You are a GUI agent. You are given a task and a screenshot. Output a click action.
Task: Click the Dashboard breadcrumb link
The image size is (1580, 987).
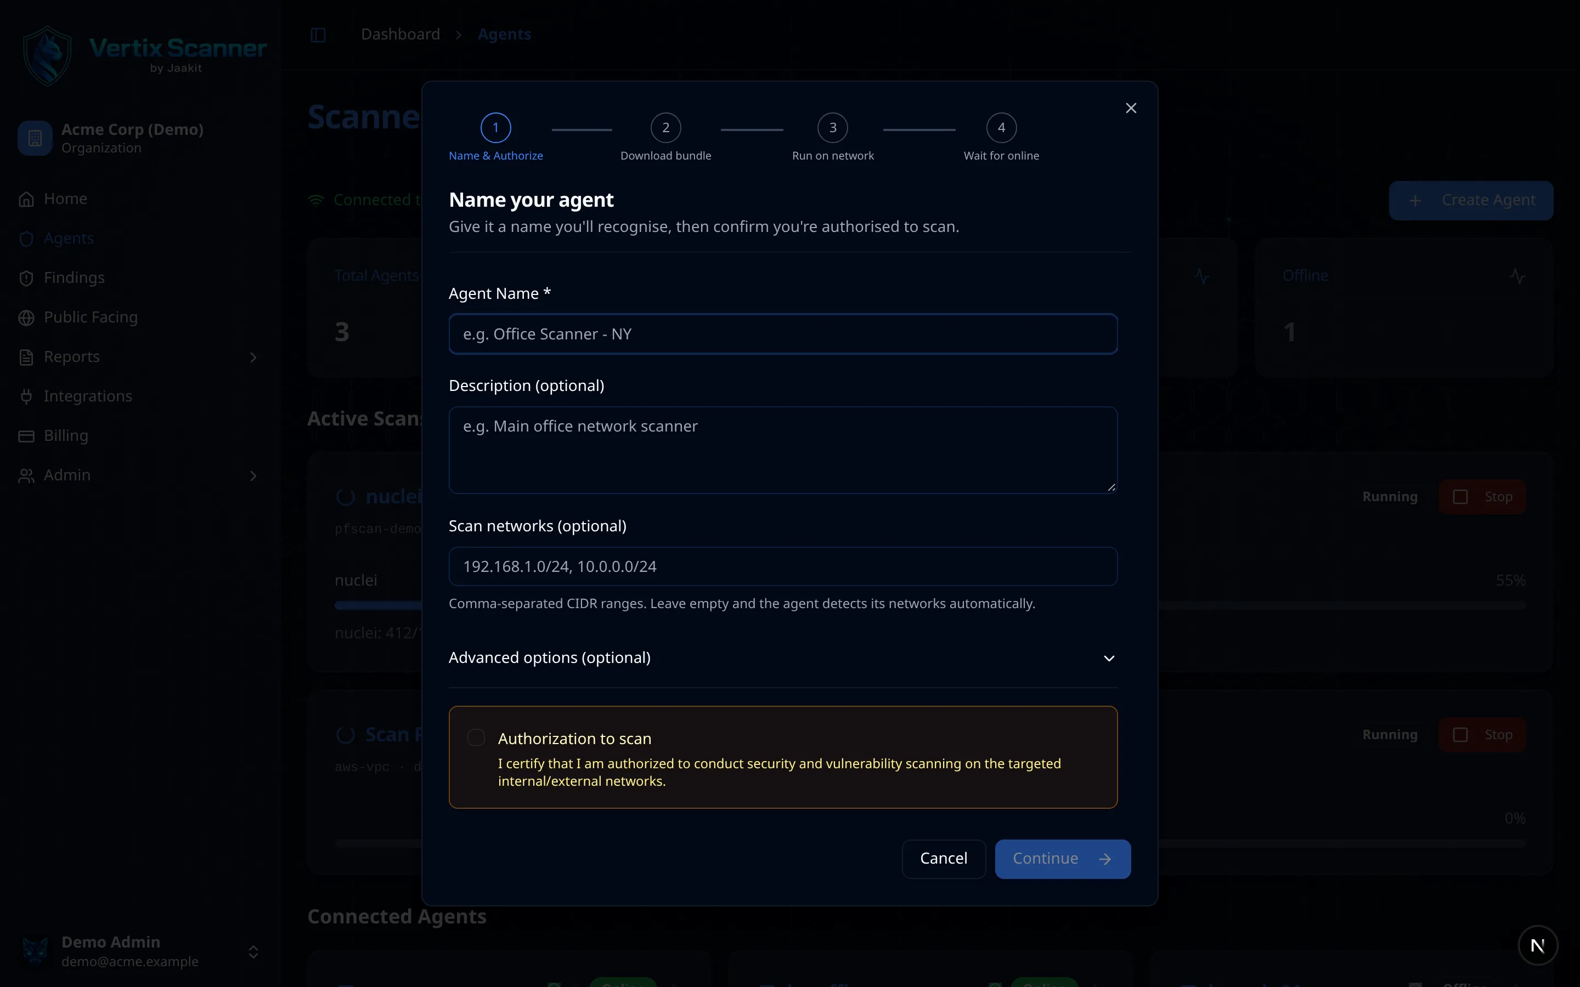point(400,34)
